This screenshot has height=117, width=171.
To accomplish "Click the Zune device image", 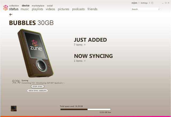I will coord(36,53).
